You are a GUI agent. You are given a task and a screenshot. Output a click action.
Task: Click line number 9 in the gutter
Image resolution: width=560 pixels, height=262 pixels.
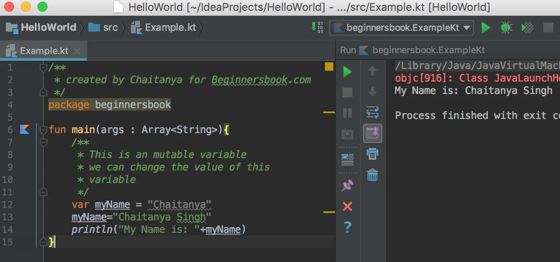coord(10,167)
